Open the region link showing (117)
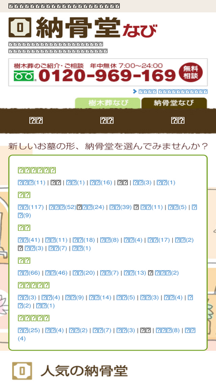Screen dimensions: 216x385 tap(31, 207)
